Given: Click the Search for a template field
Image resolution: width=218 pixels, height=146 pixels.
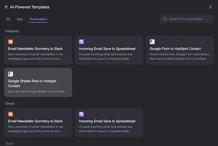Looking at the screenshot, I should click(x=187, y=19).
